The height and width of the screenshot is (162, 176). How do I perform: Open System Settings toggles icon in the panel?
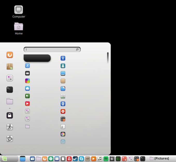(x=130, y=159)
